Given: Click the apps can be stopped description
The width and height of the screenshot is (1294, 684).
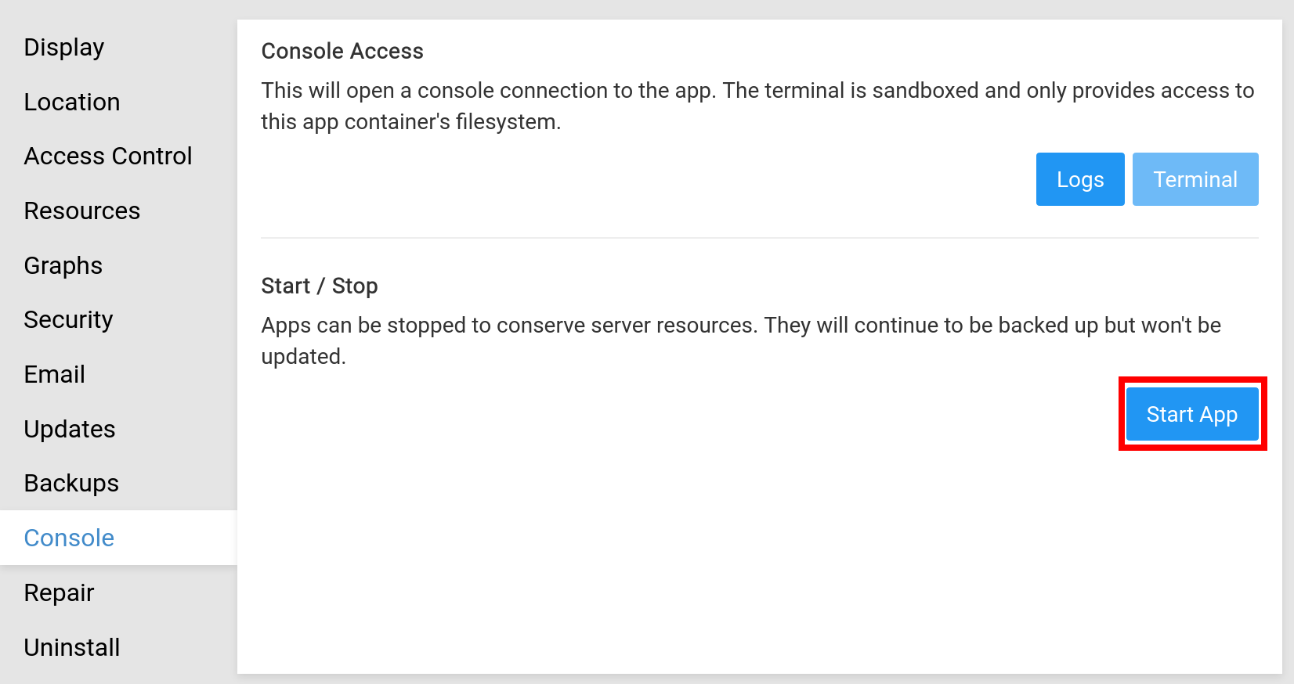Looking at the screenshot, I should 740,340.
